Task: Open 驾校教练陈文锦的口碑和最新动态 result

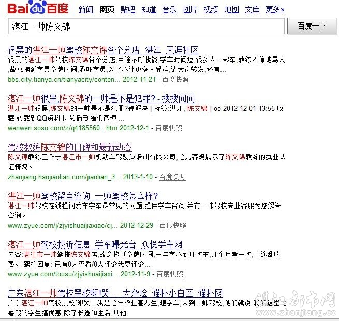Action: pos(70,147)
